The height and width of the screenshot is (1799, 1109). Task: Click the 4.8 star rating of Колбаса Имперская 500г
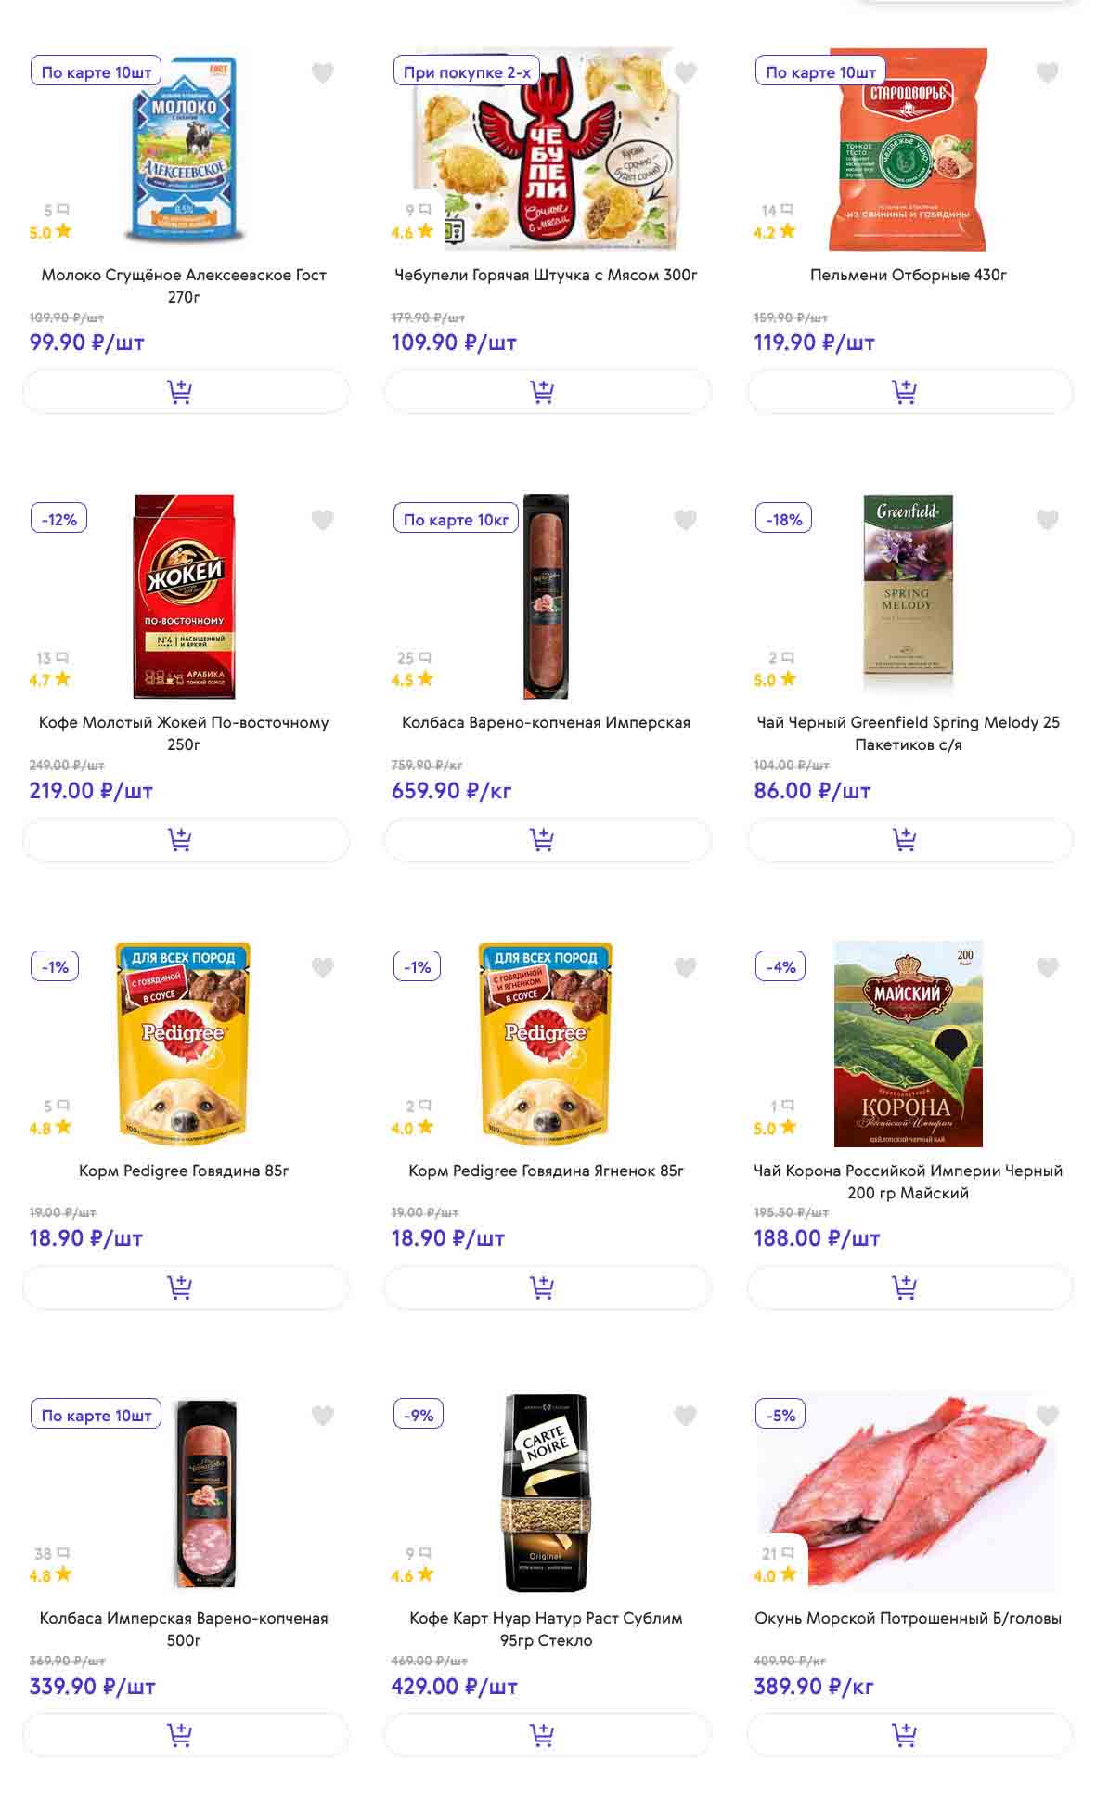pyautogui.click(x=50, y=1575)
